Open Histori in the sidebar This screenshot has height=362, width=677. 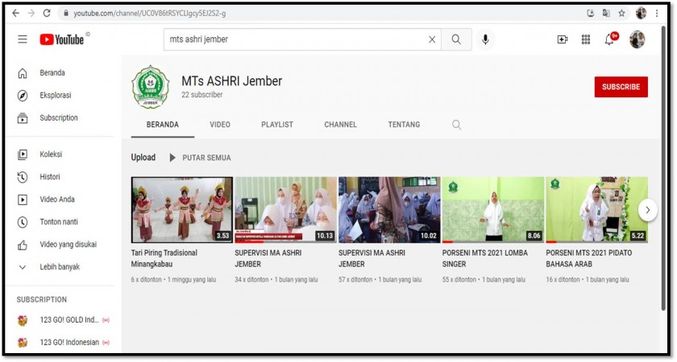pyautogui.click(x=50, y=177)
